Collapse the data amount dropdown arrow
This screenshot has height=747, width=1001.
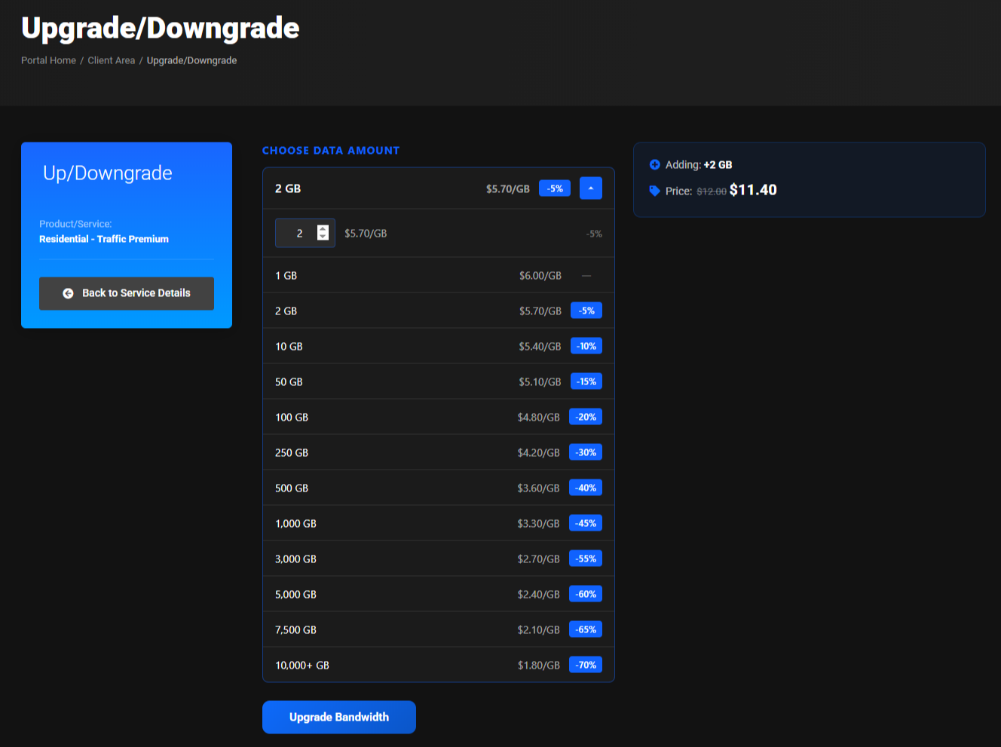pyautogui.click(x=591, y=188)
